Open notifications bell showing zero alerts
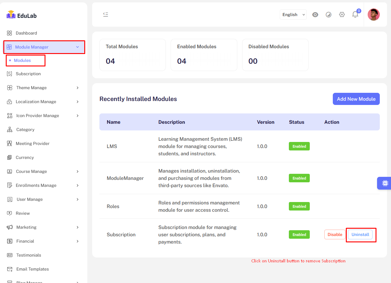 click(355, 14)
